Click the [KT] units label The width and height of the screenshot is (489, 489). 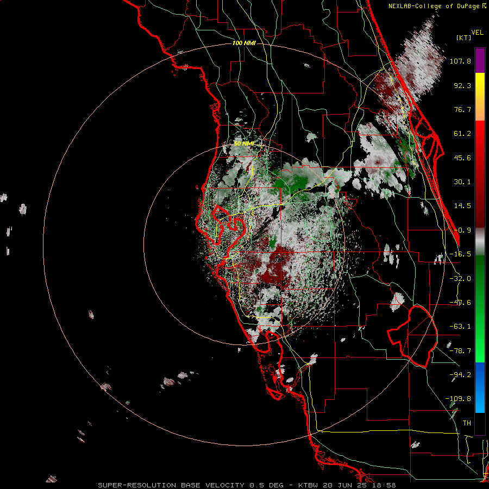pyautogui.click(x=464, y=37)
